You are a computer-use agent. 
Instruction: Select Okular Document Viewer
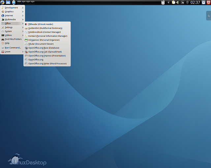(x=41, y=44)
